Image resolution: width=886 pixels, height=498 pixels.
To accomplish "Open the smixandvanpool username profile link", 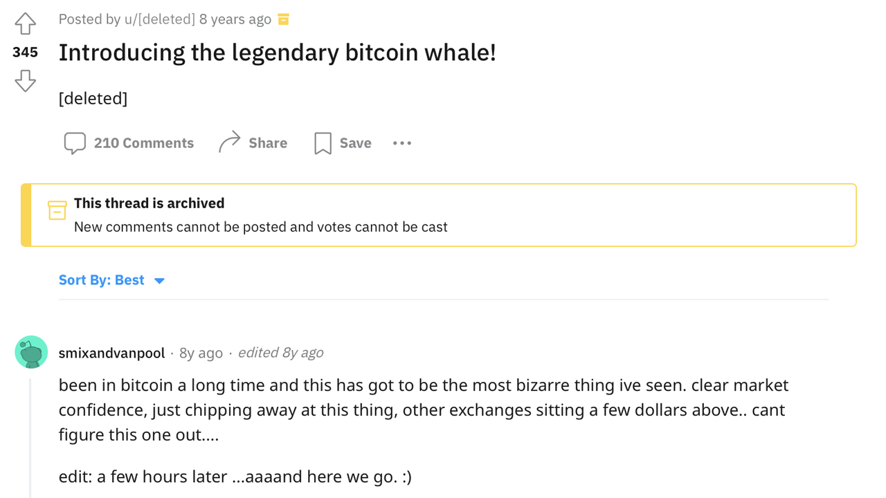I will tap(111, 353).
